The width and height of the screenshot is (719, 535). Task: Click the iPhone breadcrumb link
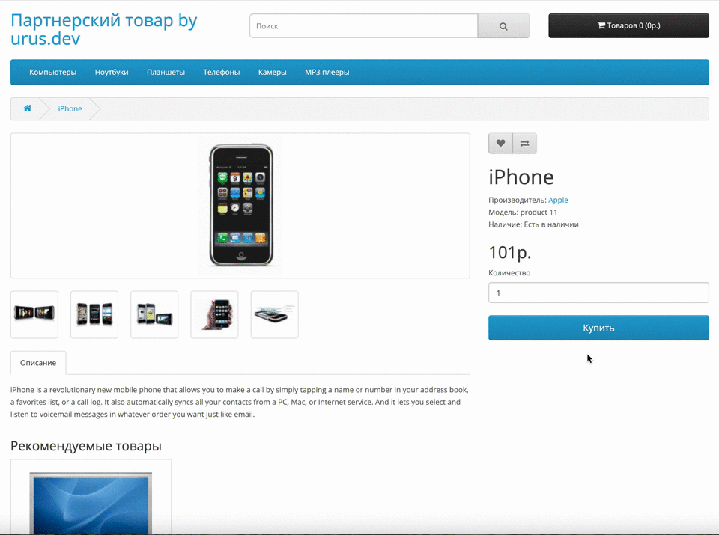pyautogui.click(x=70, y=108)
